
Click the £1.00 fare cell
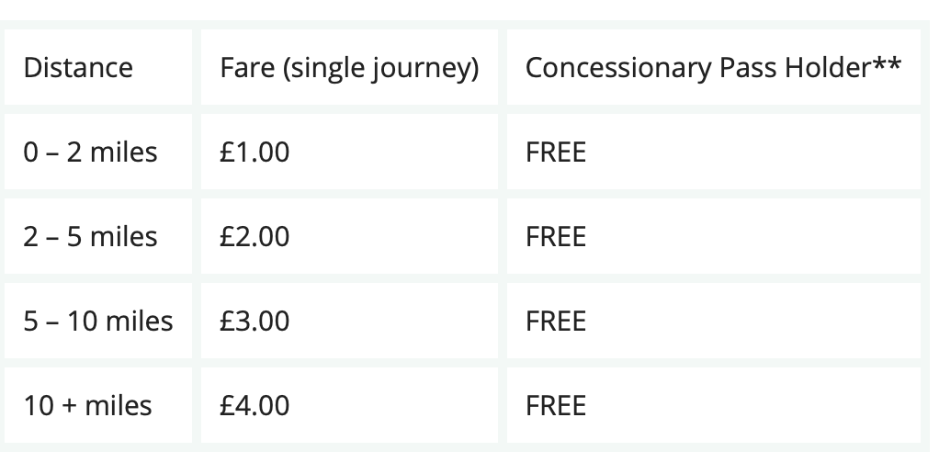pyautogui.click(x=255, y=152)
